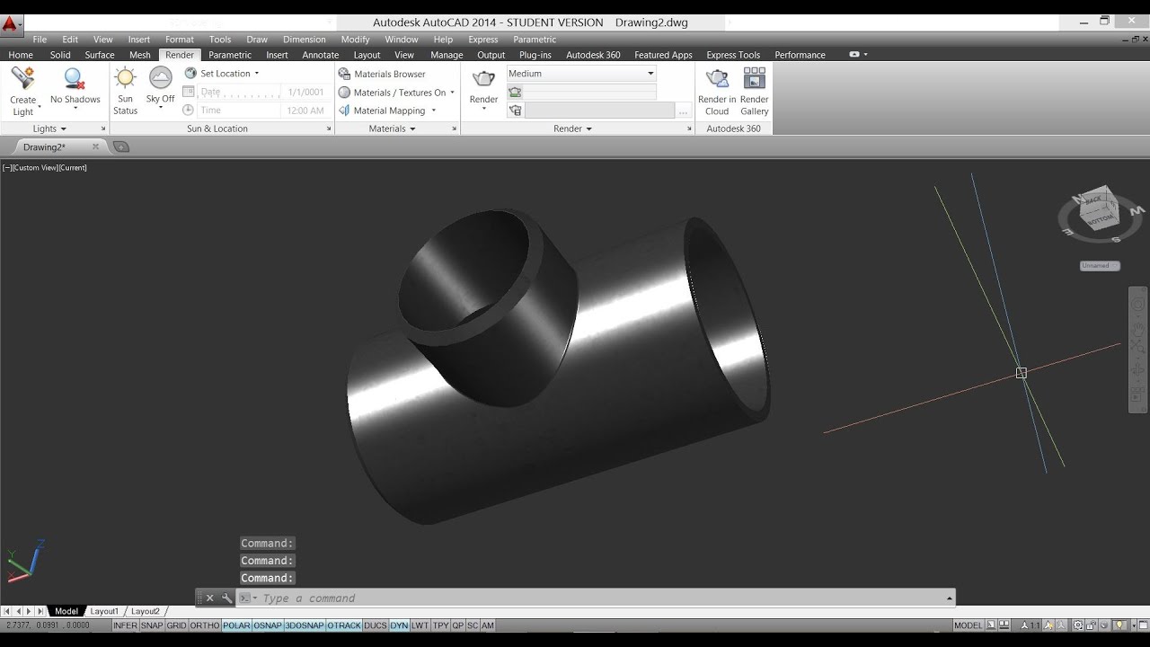Switch to the Home ribbon tab

21,55
